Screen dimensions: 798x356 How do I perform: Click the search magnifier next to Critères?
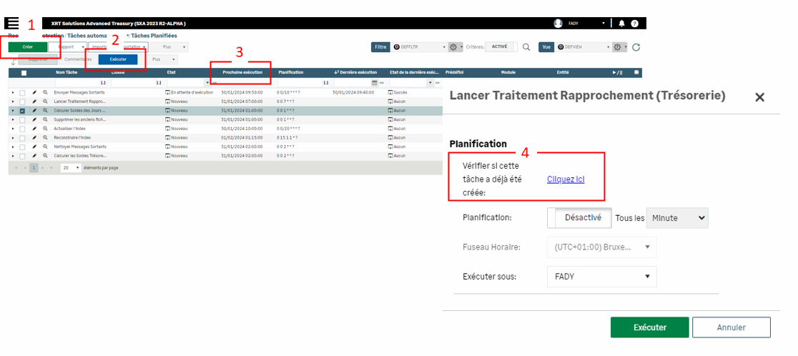526,47
